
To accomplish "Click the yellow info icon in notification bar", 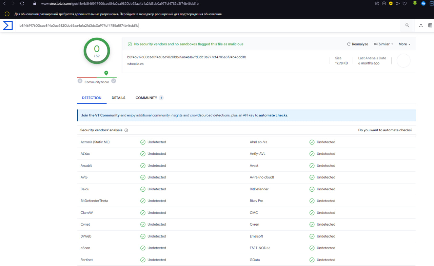I will pos(7,14).
